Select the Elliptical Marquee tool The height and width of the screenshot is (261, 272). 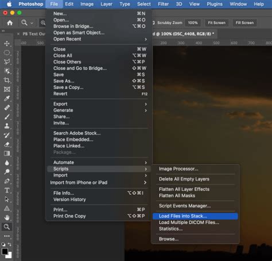[7, 53]
